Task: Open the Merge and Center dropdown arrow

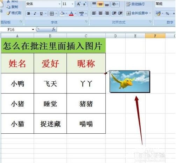Action: tap(150, 13)
